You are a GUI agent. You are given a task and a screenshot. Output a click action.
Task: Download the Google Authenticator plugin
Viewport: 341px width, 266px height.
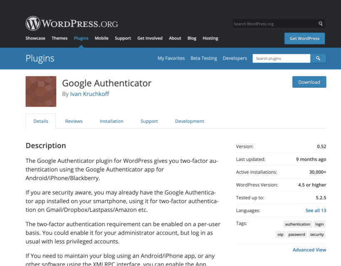309,82
